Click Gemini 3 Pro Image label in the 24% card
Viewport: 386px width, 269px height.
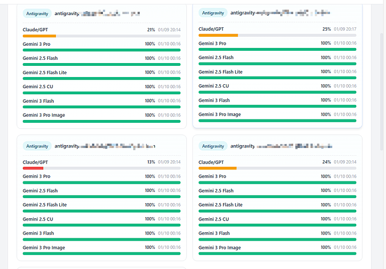tap(220, 248)
